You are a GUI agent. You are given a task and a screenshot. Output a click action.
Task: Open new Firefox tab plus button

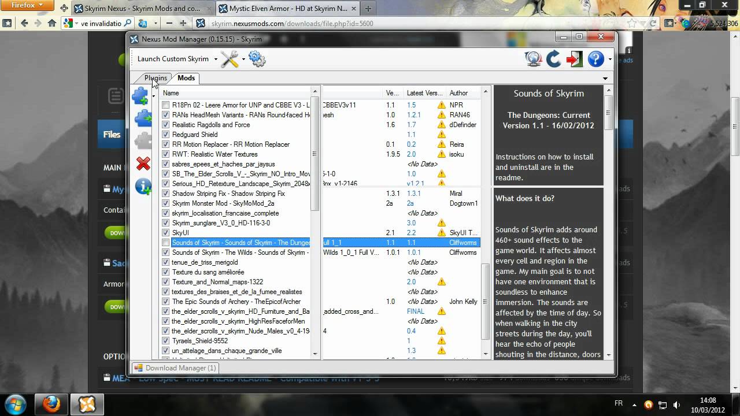point(368,9)
